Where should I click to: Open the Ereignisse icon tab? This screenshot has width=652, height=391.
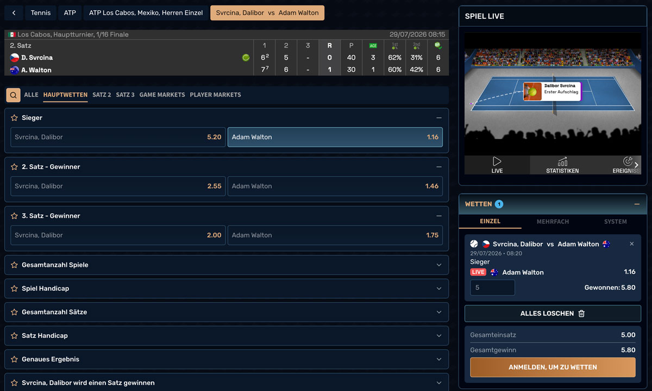click(x=628, y=162)
